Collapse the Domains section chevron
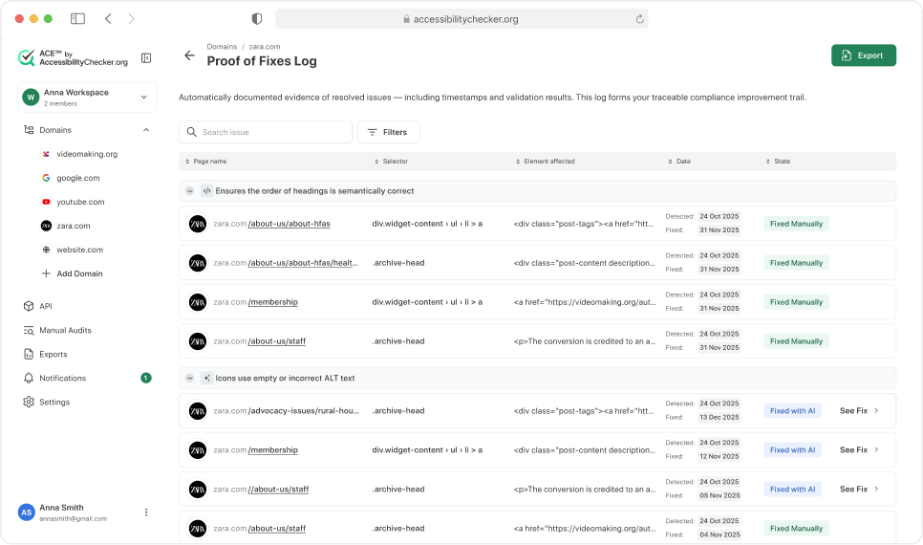 click(x=146, y=130)
